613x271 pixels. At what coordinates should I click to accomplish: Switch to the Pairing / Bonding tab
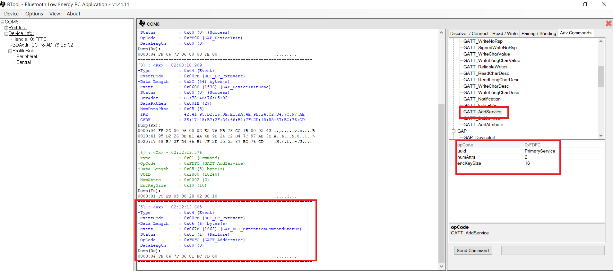tap(539, 33)
